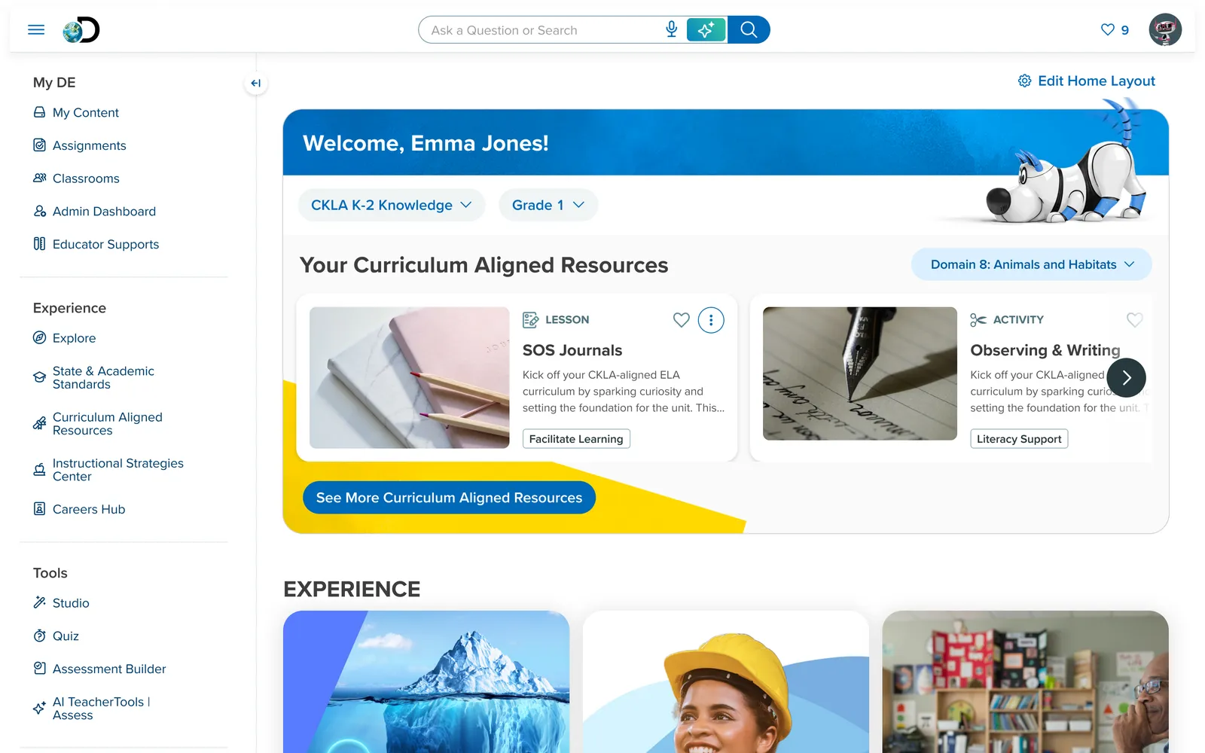Expand the Domain 8: Animals and Habitats dropdown
The height and width of the screenshot is (753, 1205).
[x=1032, y=264]
